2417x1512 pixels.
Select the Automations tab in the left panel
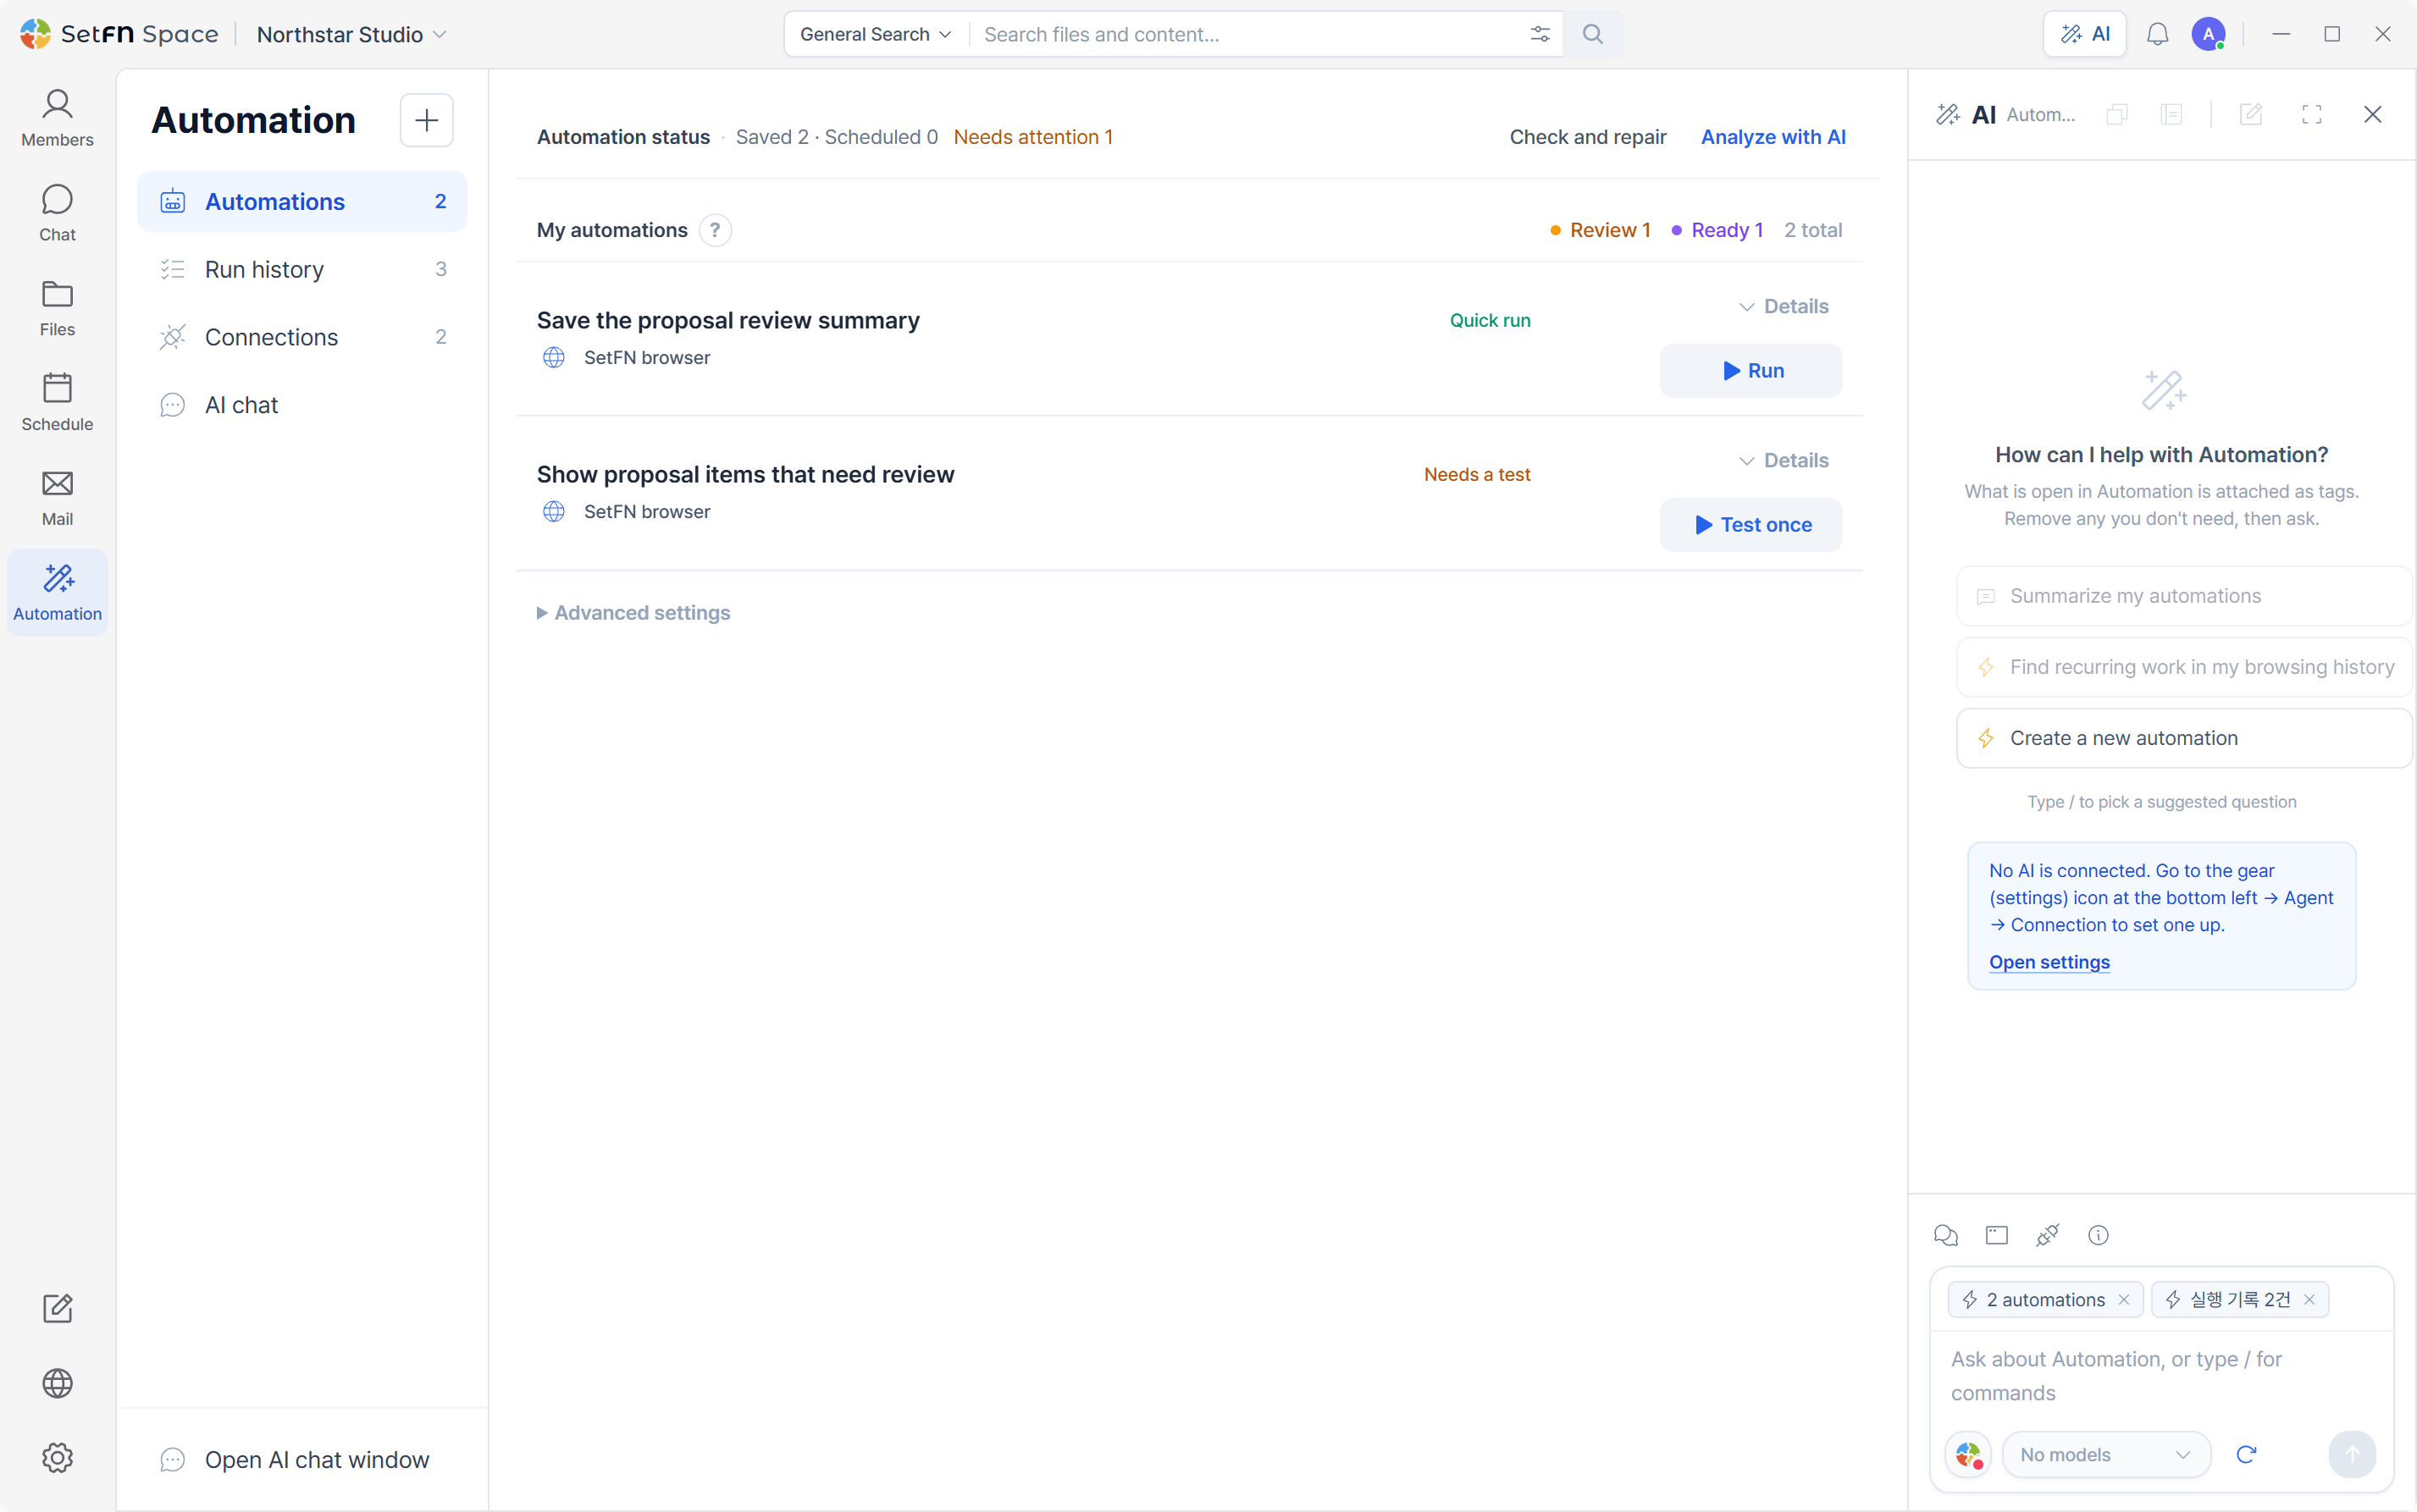pos(302,201)
